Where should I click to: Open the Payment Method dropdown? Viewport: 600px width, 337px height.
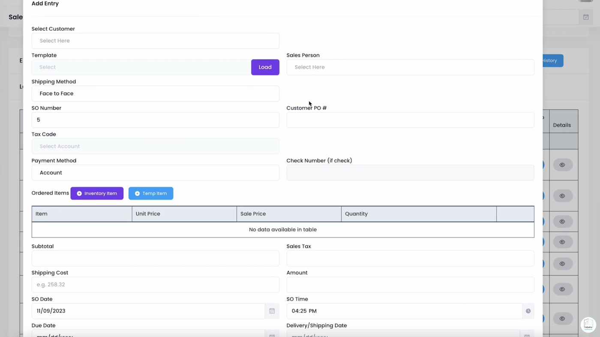pyautogui.click(x=155, y=172)
